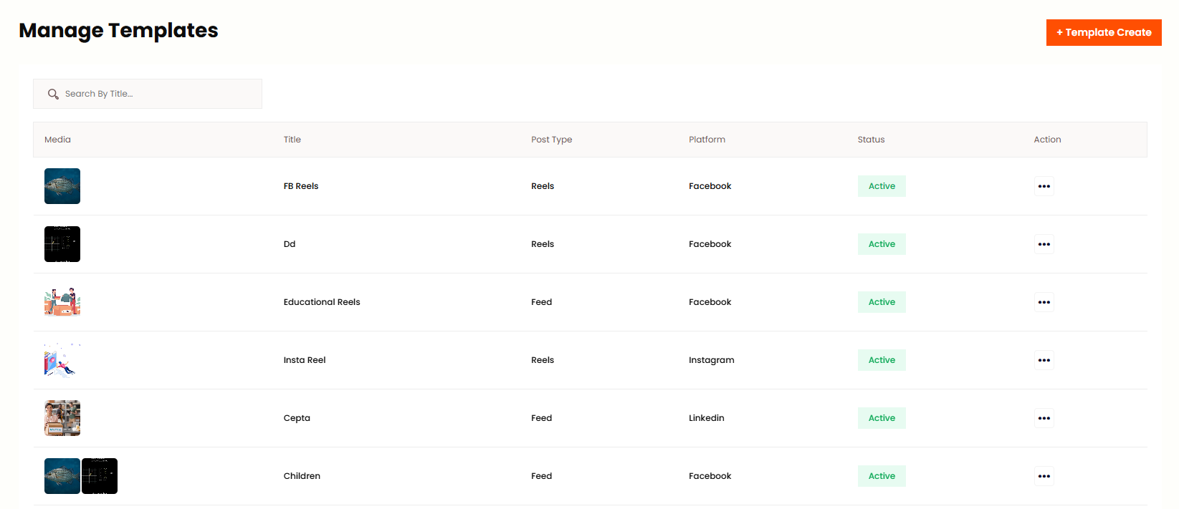Open Educational Reels row action menu
1179x509 pixels.
point(1044,302)
